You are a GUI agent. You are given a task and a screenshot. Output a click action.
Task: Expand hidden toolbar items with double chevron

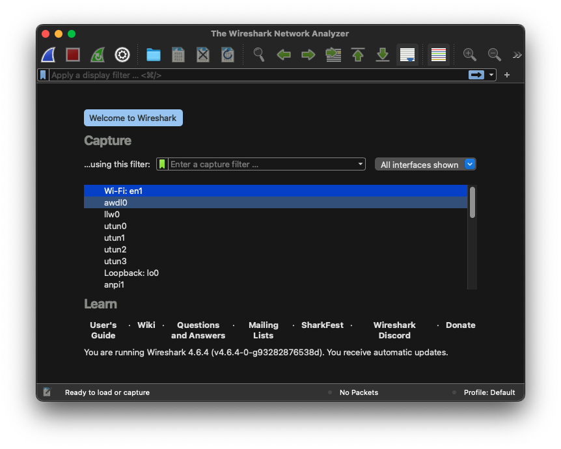(517, 55)
